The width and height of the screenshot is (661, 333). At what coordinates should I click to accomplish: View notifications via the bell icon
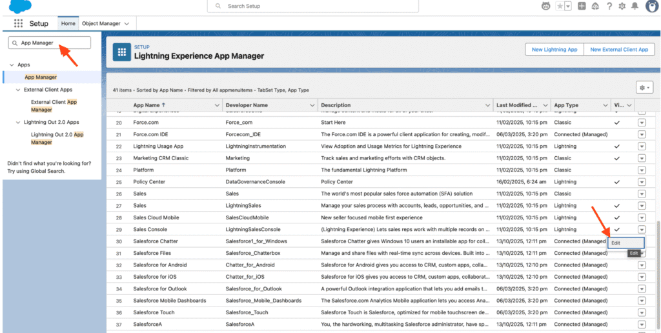pyautogui.click(x=635, y=6)
